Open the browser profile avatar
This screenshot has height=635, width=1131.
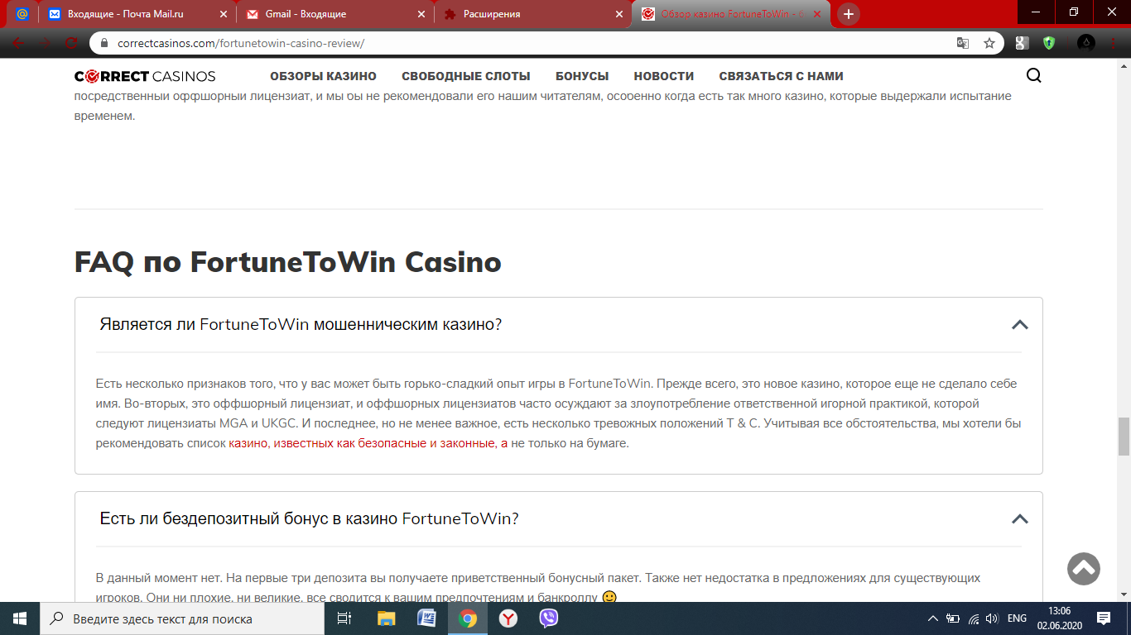click(x=1085, y=43)
